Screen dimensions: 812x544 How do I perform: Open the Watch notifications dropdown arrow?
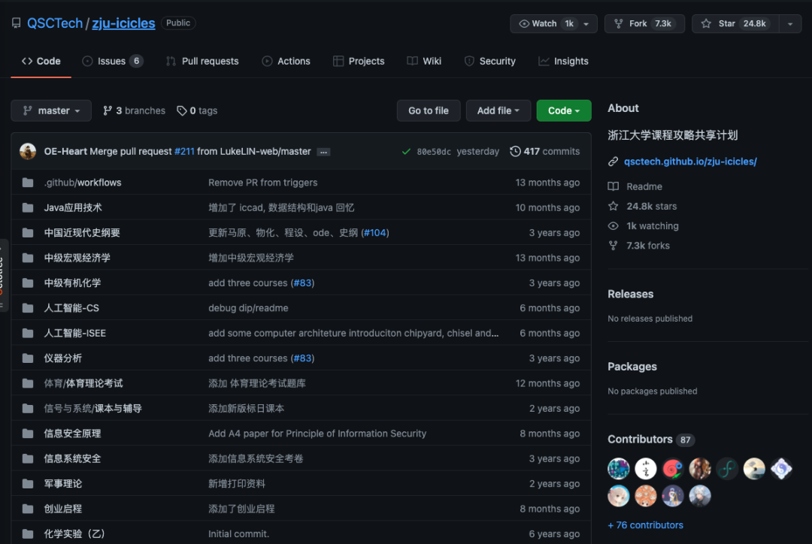click(x=586, y=24)
